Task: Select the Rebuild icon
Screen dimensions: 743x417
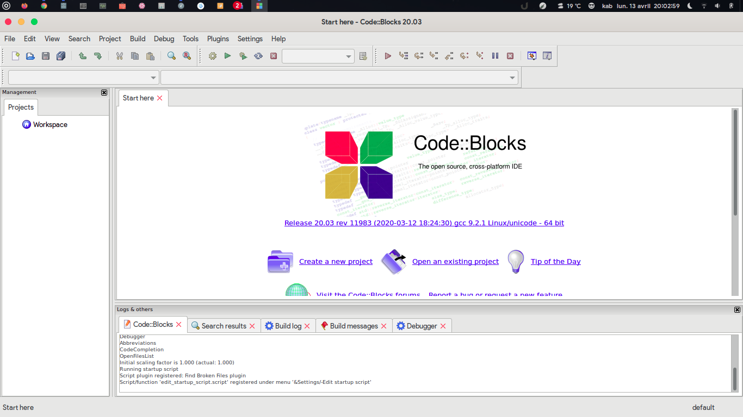Action: click(258, 56)
